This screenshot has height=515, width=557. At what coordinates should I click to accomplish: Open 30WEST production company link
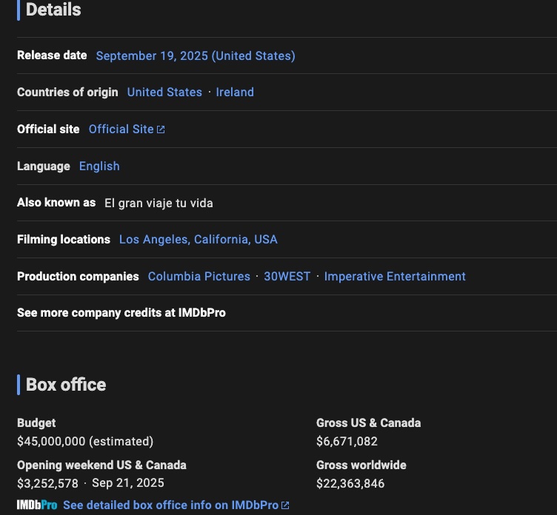287,277
